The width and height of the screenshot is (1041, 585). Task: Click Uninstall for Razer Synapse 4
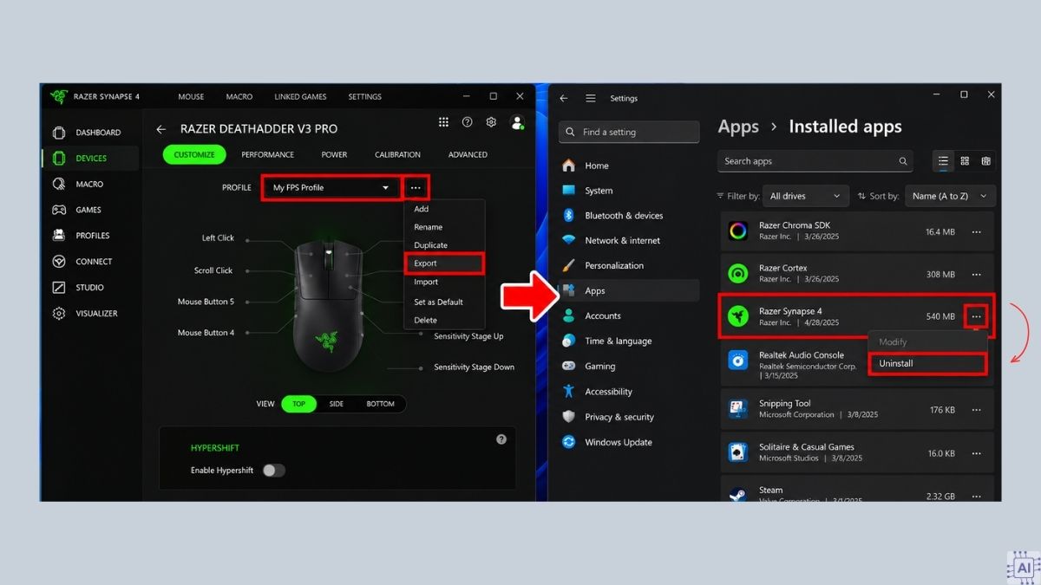tap(927, 364)
